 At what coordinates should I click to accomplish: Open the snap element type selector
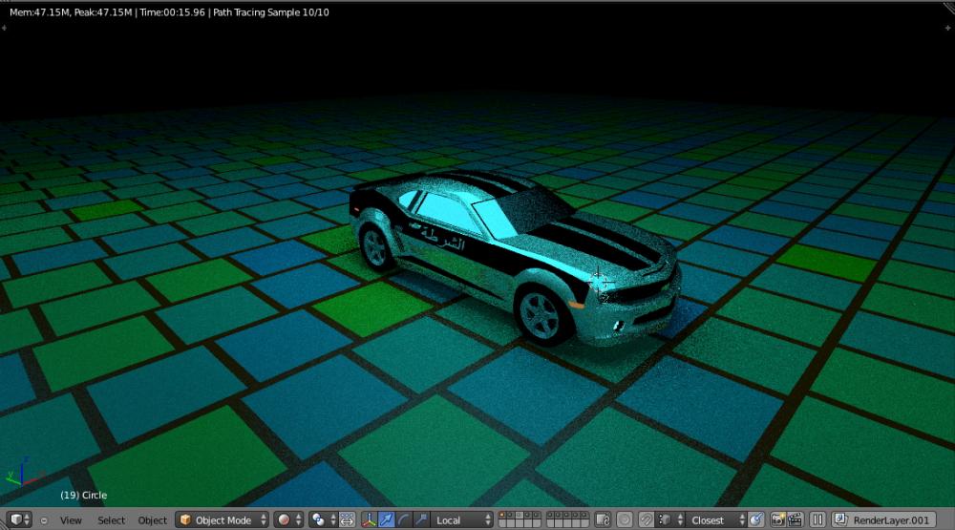(x=669, y=519)
